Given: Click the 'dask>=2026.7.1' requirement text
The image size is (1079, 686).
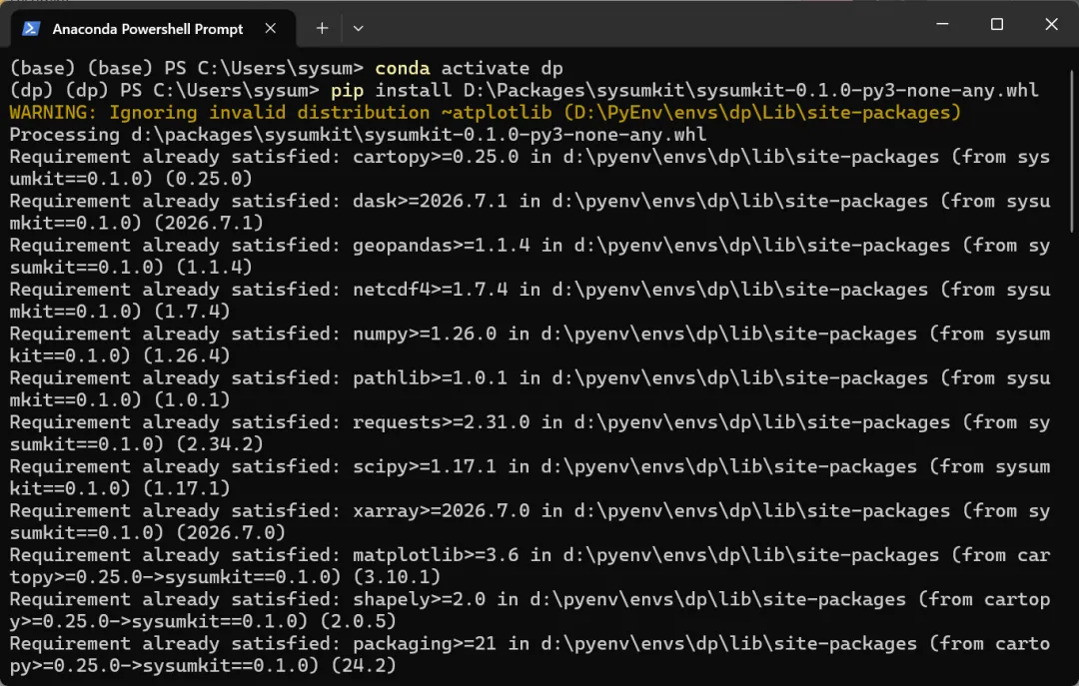Looking at the screenshot, I should 430,201.
